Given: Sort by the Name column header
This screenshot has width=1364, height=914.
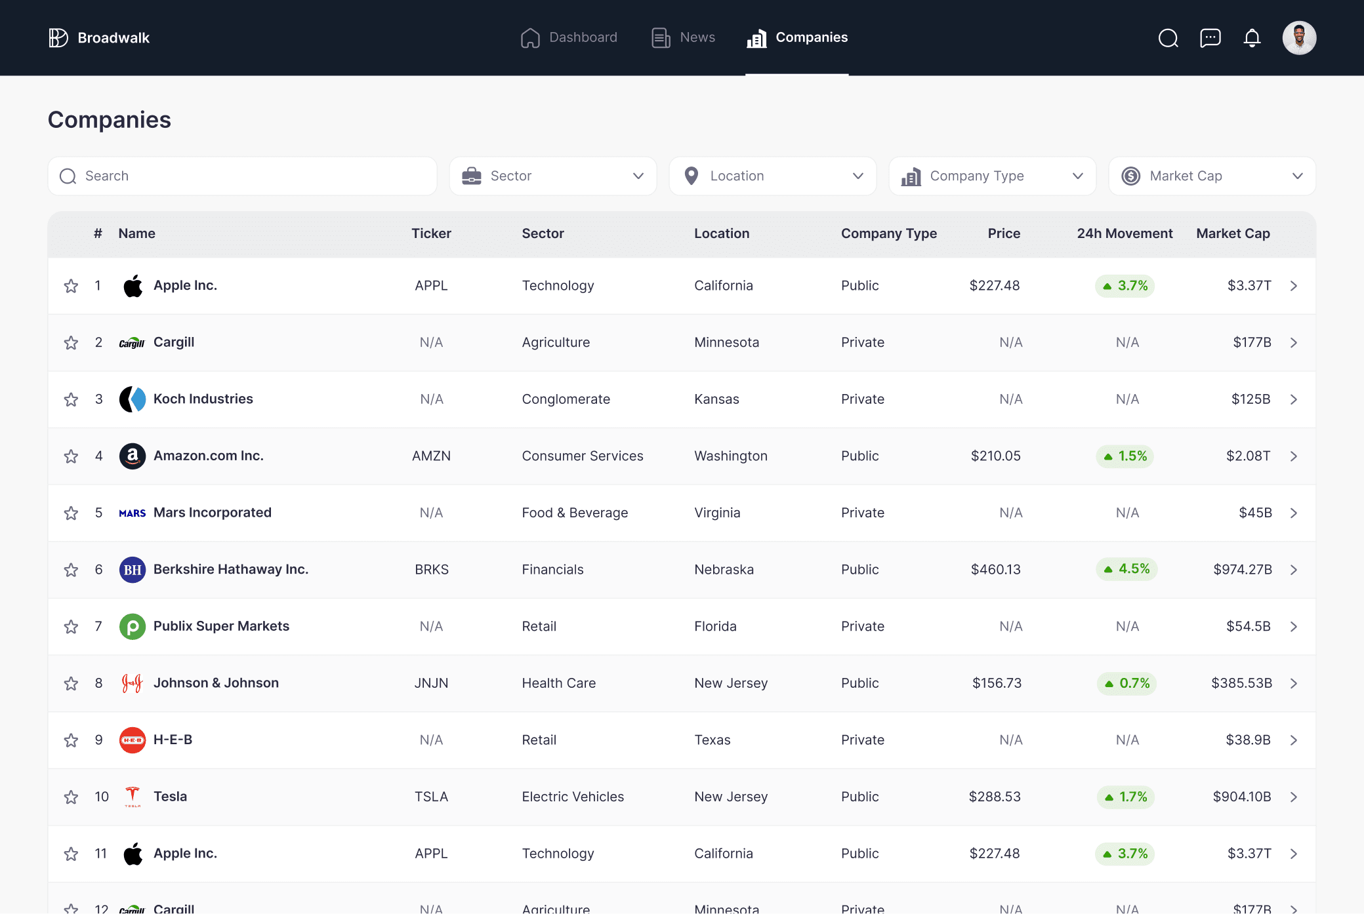Looking at the screenshot, I should click(136, 233).
